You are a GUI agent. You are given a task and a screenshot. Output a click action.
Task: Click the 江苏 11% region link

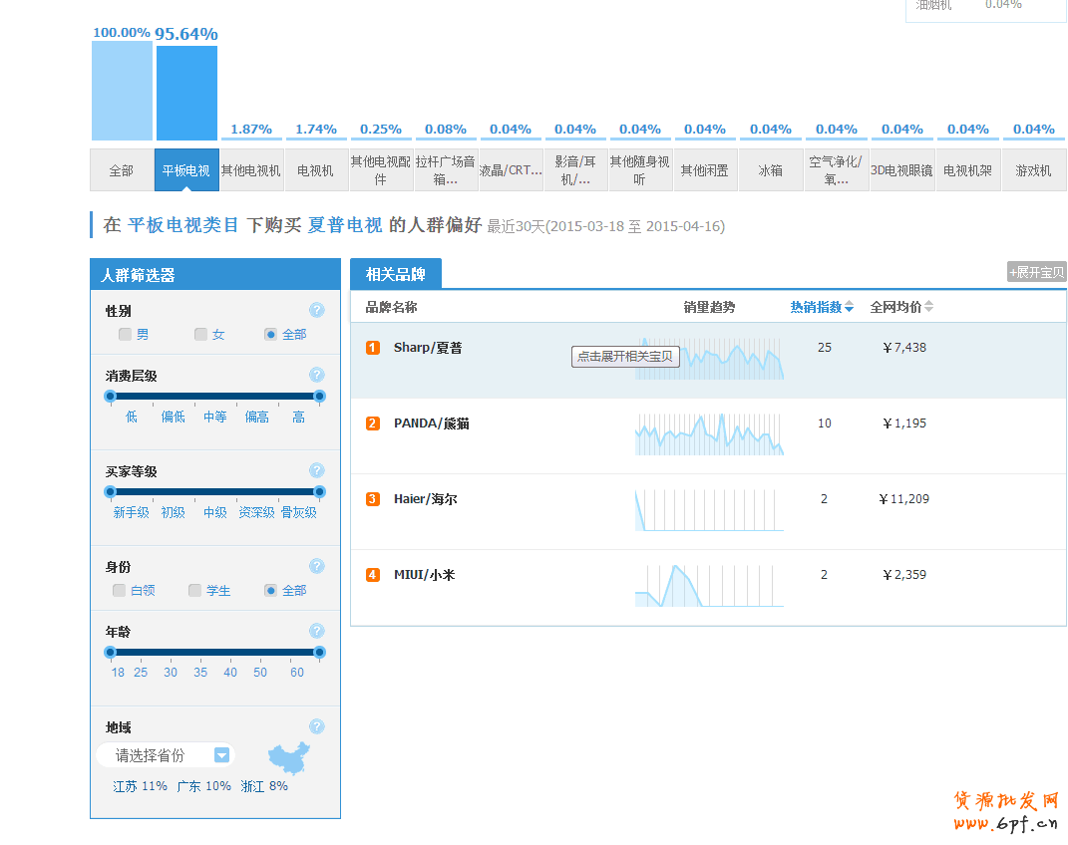[x=140, y=786]
